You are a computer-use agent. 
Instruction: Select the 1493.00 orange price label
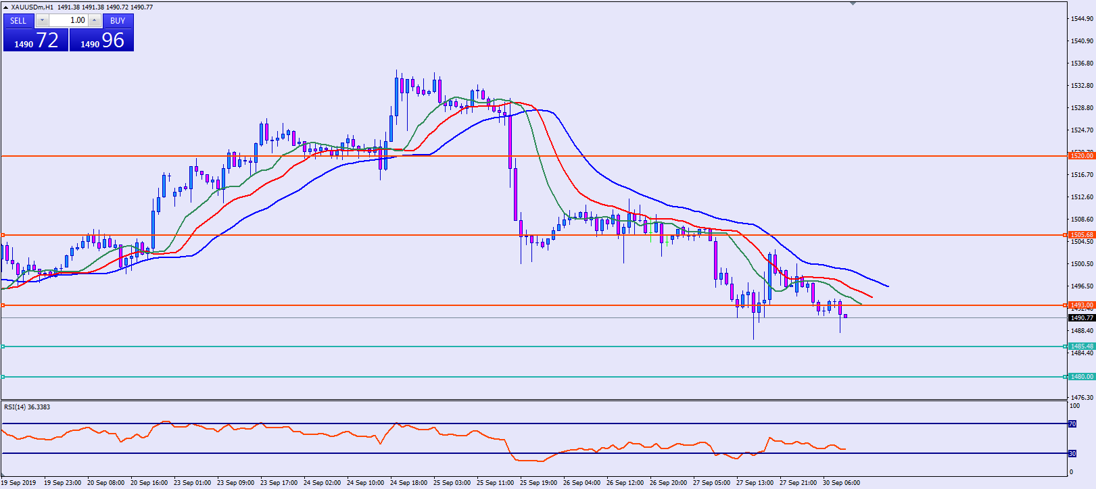click(x=1081, y=305)
